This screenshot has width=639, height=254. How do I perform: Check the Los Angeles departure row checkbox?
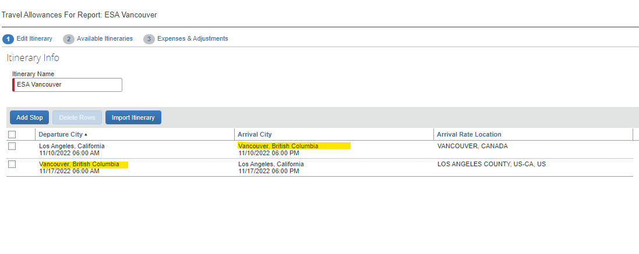(12, 146)
